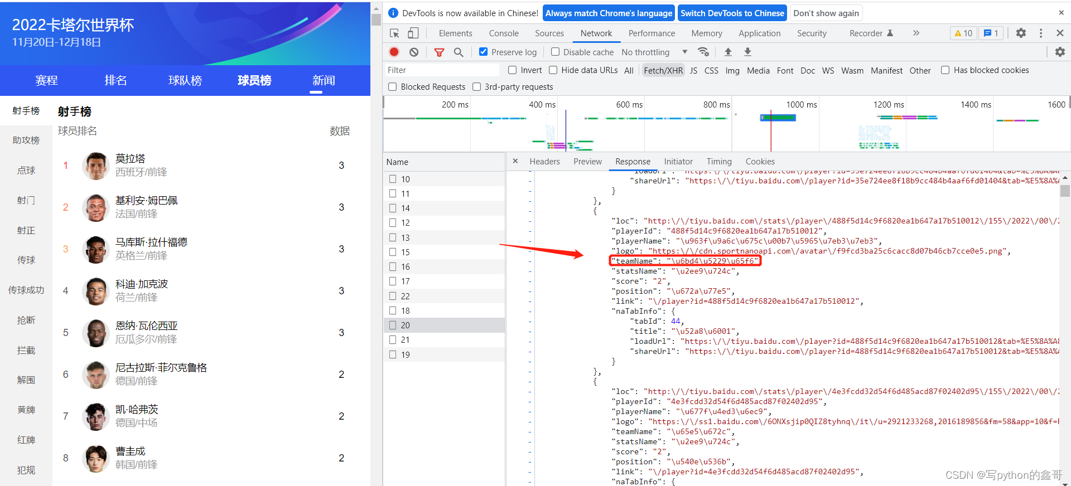Image resolution: width=1071 pixels, height=486 pixels.
Task: Open the Performance tab
Action: pyautogui.click(x=652, y=33)
